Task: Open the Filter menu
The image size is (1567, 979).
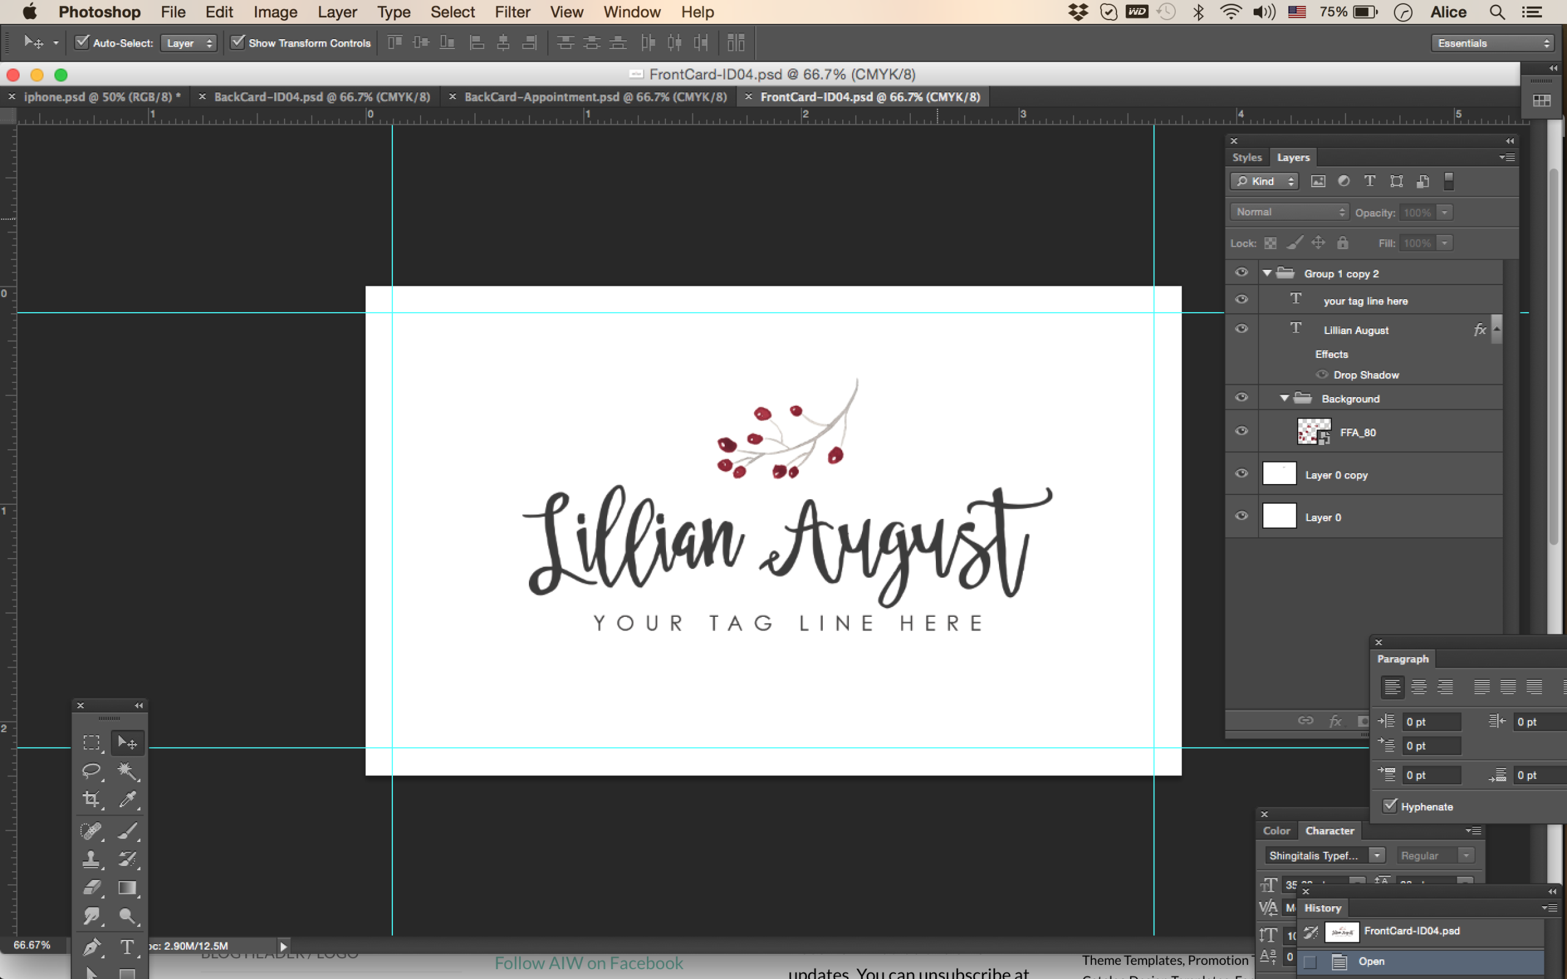Action: (512, 12)
